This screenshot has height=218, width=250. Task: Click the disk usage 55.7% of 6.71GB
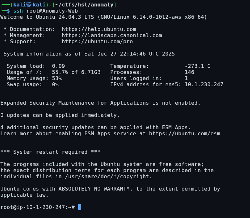coord(76,72)
